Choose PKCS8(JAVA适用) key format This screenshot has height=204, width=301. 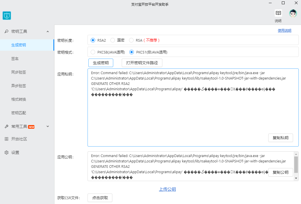click(93, 52)
